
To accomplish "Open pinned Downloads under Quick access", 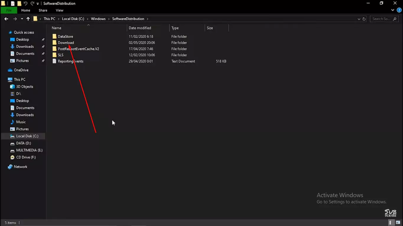I will click(x=25, y=47).
